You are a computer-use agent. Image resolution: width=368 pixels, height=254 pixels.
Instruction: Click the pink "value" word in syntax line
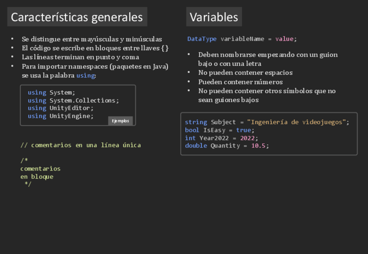pos(284,39)
